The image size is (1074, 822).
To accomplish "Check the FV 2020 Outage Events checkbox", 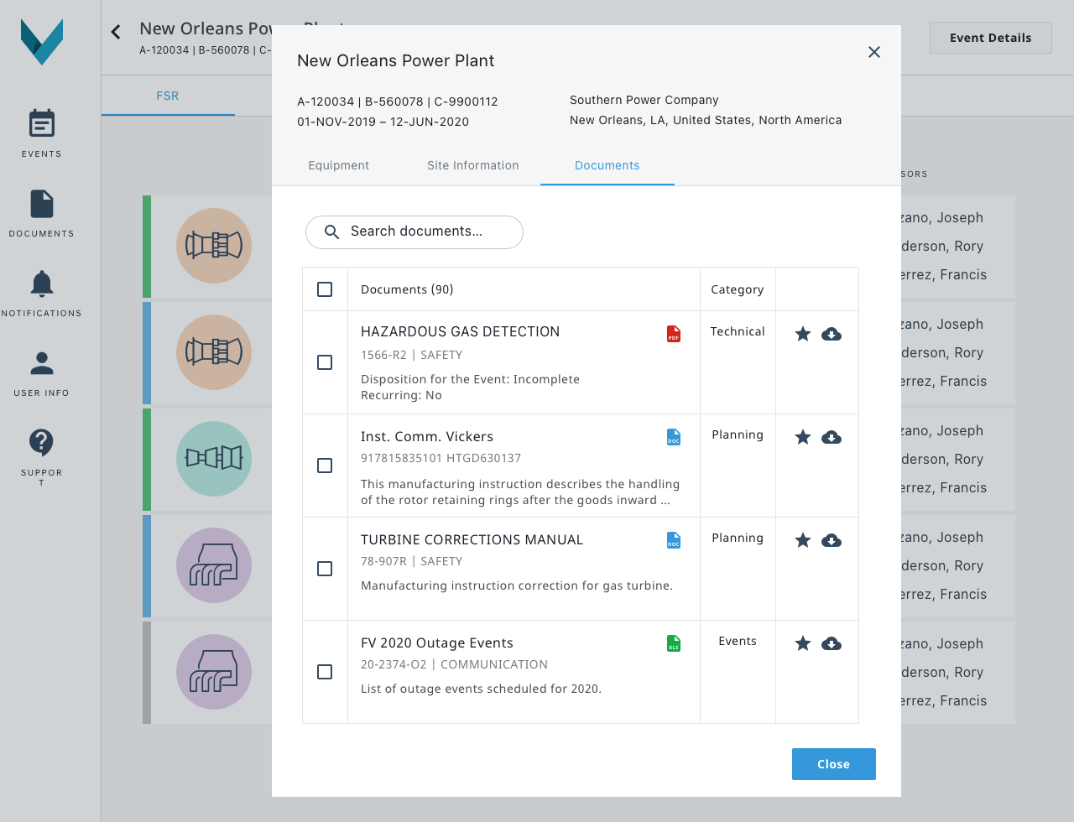I will click(x=325, y=672).
